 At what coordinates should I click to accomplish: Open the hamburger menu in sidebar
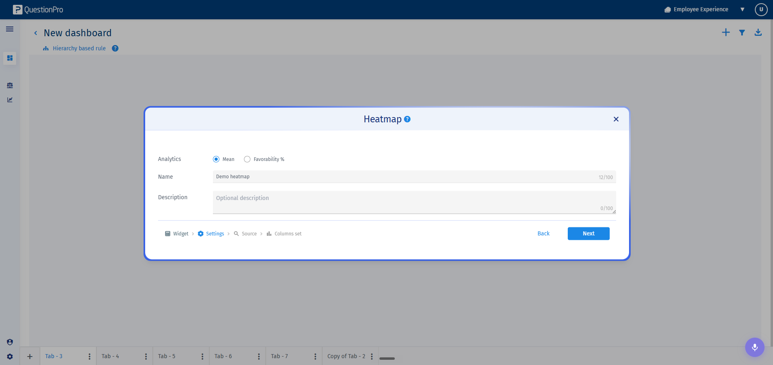(10, 29)
